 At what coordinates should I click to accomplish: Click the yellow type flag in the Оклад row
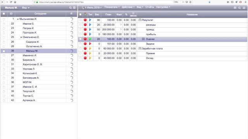pos(90,58)
